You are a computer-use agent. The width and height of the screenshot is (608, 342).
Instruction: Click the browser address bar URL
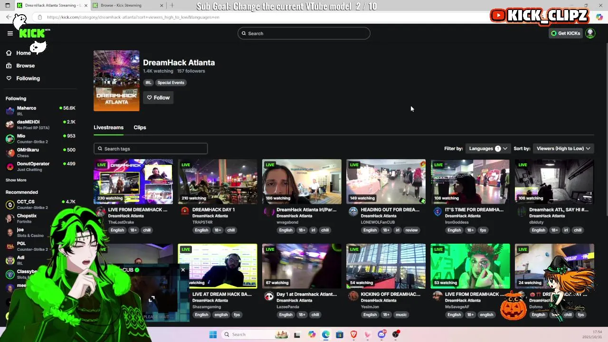click(133, 17)
